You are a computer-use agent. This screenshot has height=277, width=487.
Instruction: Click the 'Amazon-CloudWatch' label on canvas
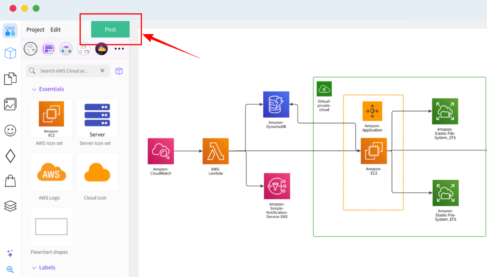pos(161,171)
